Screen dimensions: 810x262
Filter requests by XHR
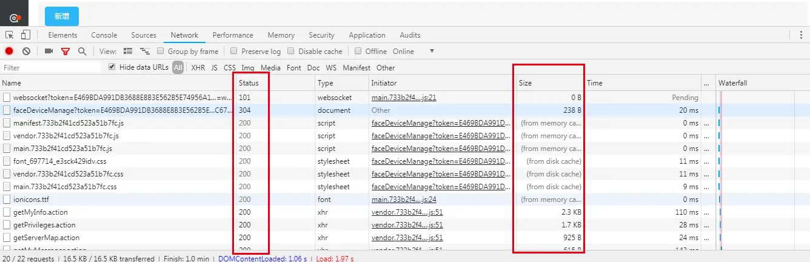(198, 68)
